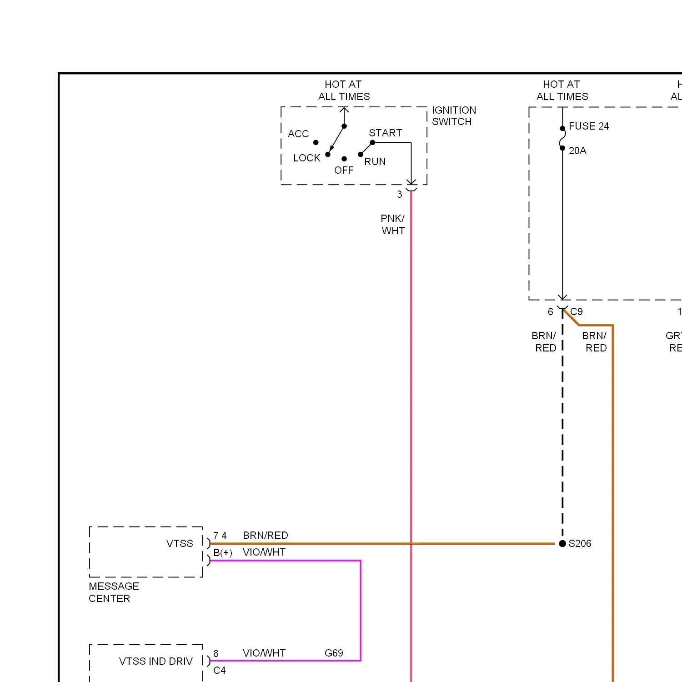The width and height of the screenshot is (682, 682).
Task: Click the MESSAGE CENTER label
Action: point(114,592)
